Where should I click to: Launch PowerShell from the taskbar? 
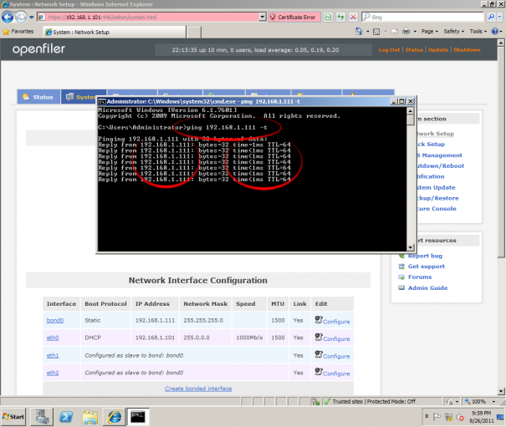pyautogui.click(x=66, y=417)
